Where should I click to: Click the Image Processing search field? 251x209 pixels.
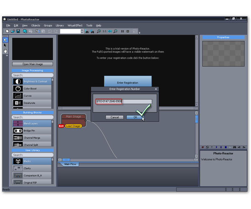point(33,75)
